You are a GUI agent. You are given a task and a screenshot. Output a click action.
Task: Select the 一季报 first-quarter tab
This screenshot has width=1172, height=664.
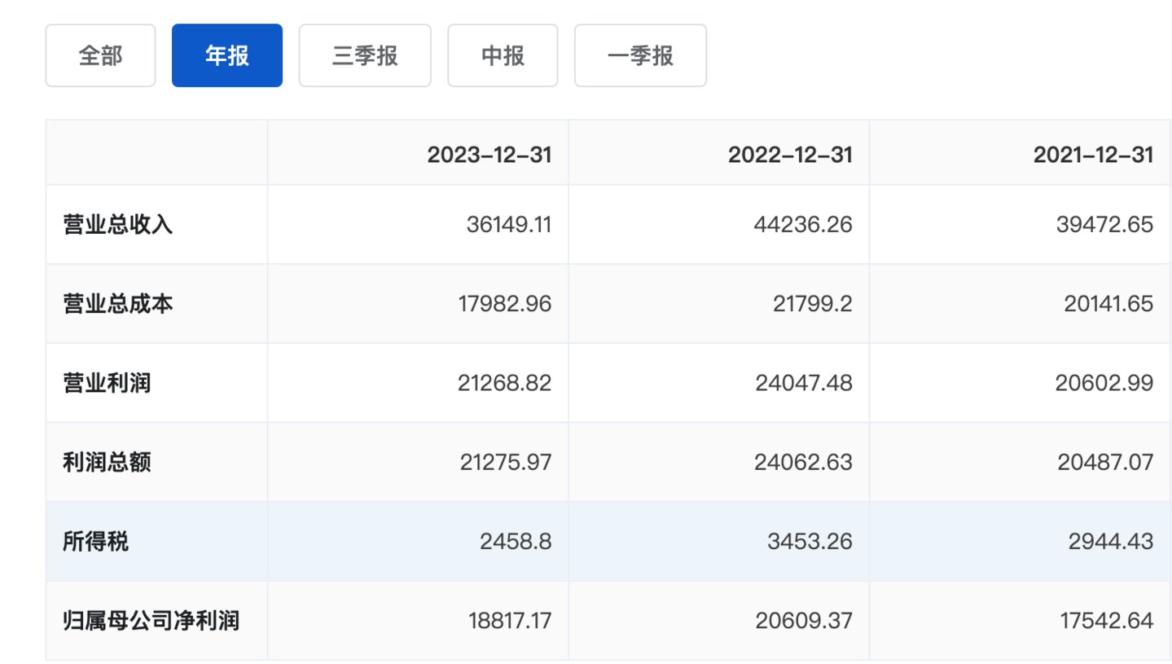639,55
